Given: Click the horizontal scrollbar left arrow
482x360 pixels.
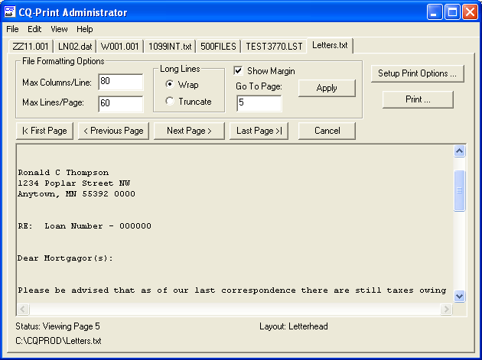Looking at the screenshot, I should pyautogui.click(x=24, y=309).
